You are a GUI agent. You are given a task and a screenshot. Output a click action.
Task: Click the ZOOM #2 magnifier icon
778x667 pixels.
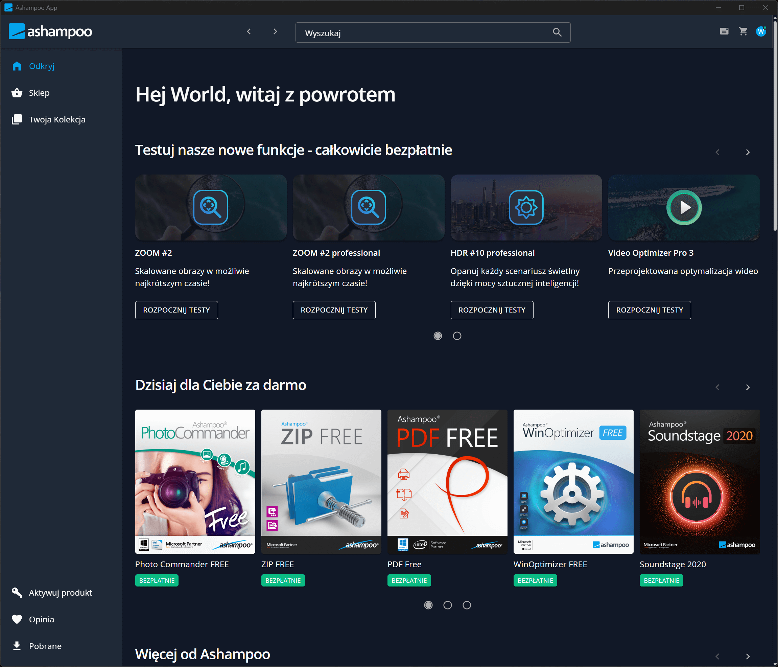click(x=210, y=207)
